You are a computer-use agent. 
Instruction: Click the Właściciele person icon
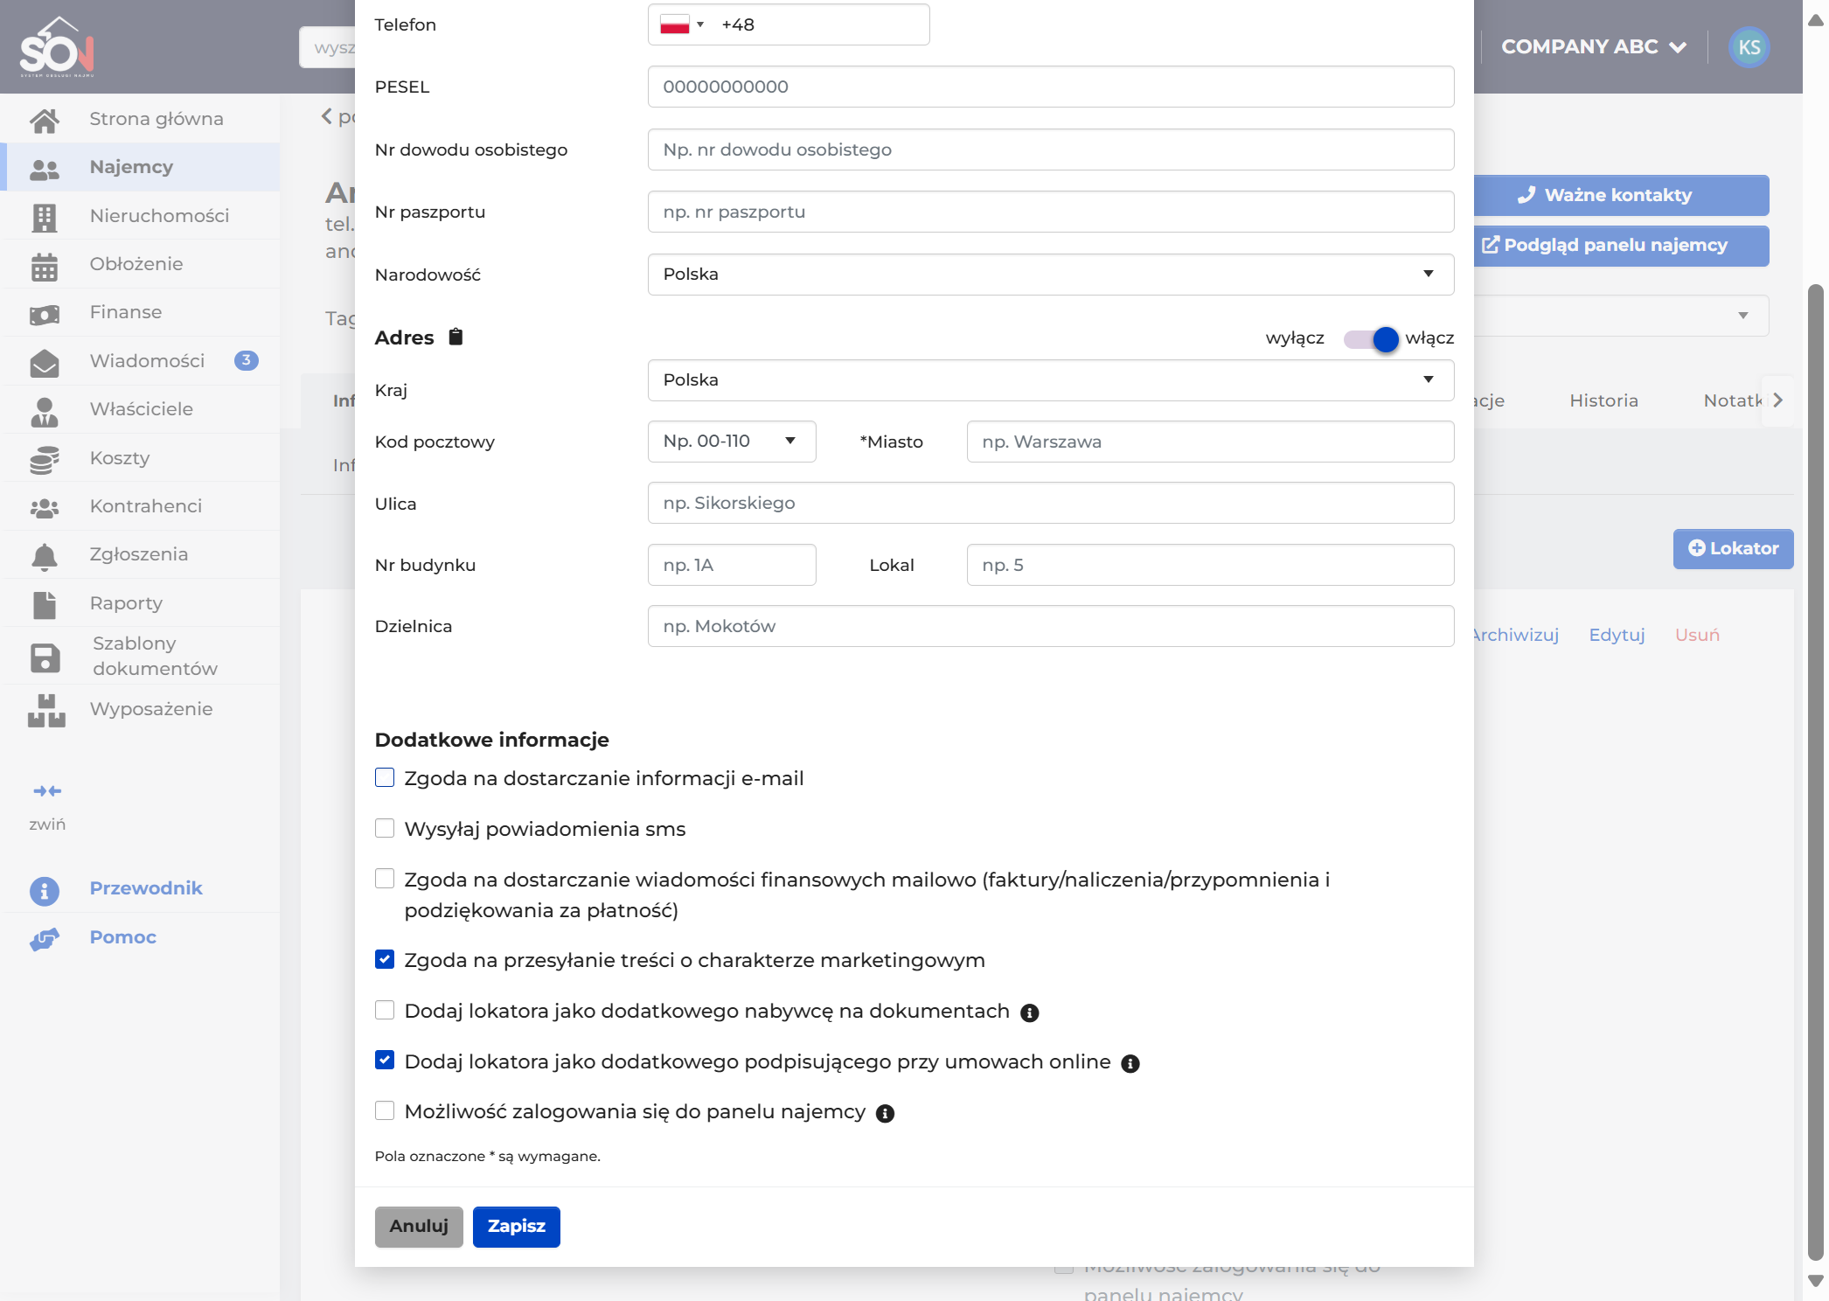click(x=45, y=411)
